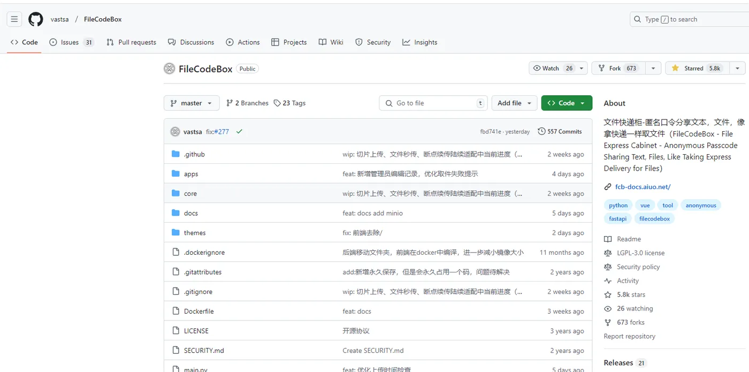The width and height of the screenshot is (749, 372).
Task: Go to the Discussions tab
Action: [x=191, y=42]
